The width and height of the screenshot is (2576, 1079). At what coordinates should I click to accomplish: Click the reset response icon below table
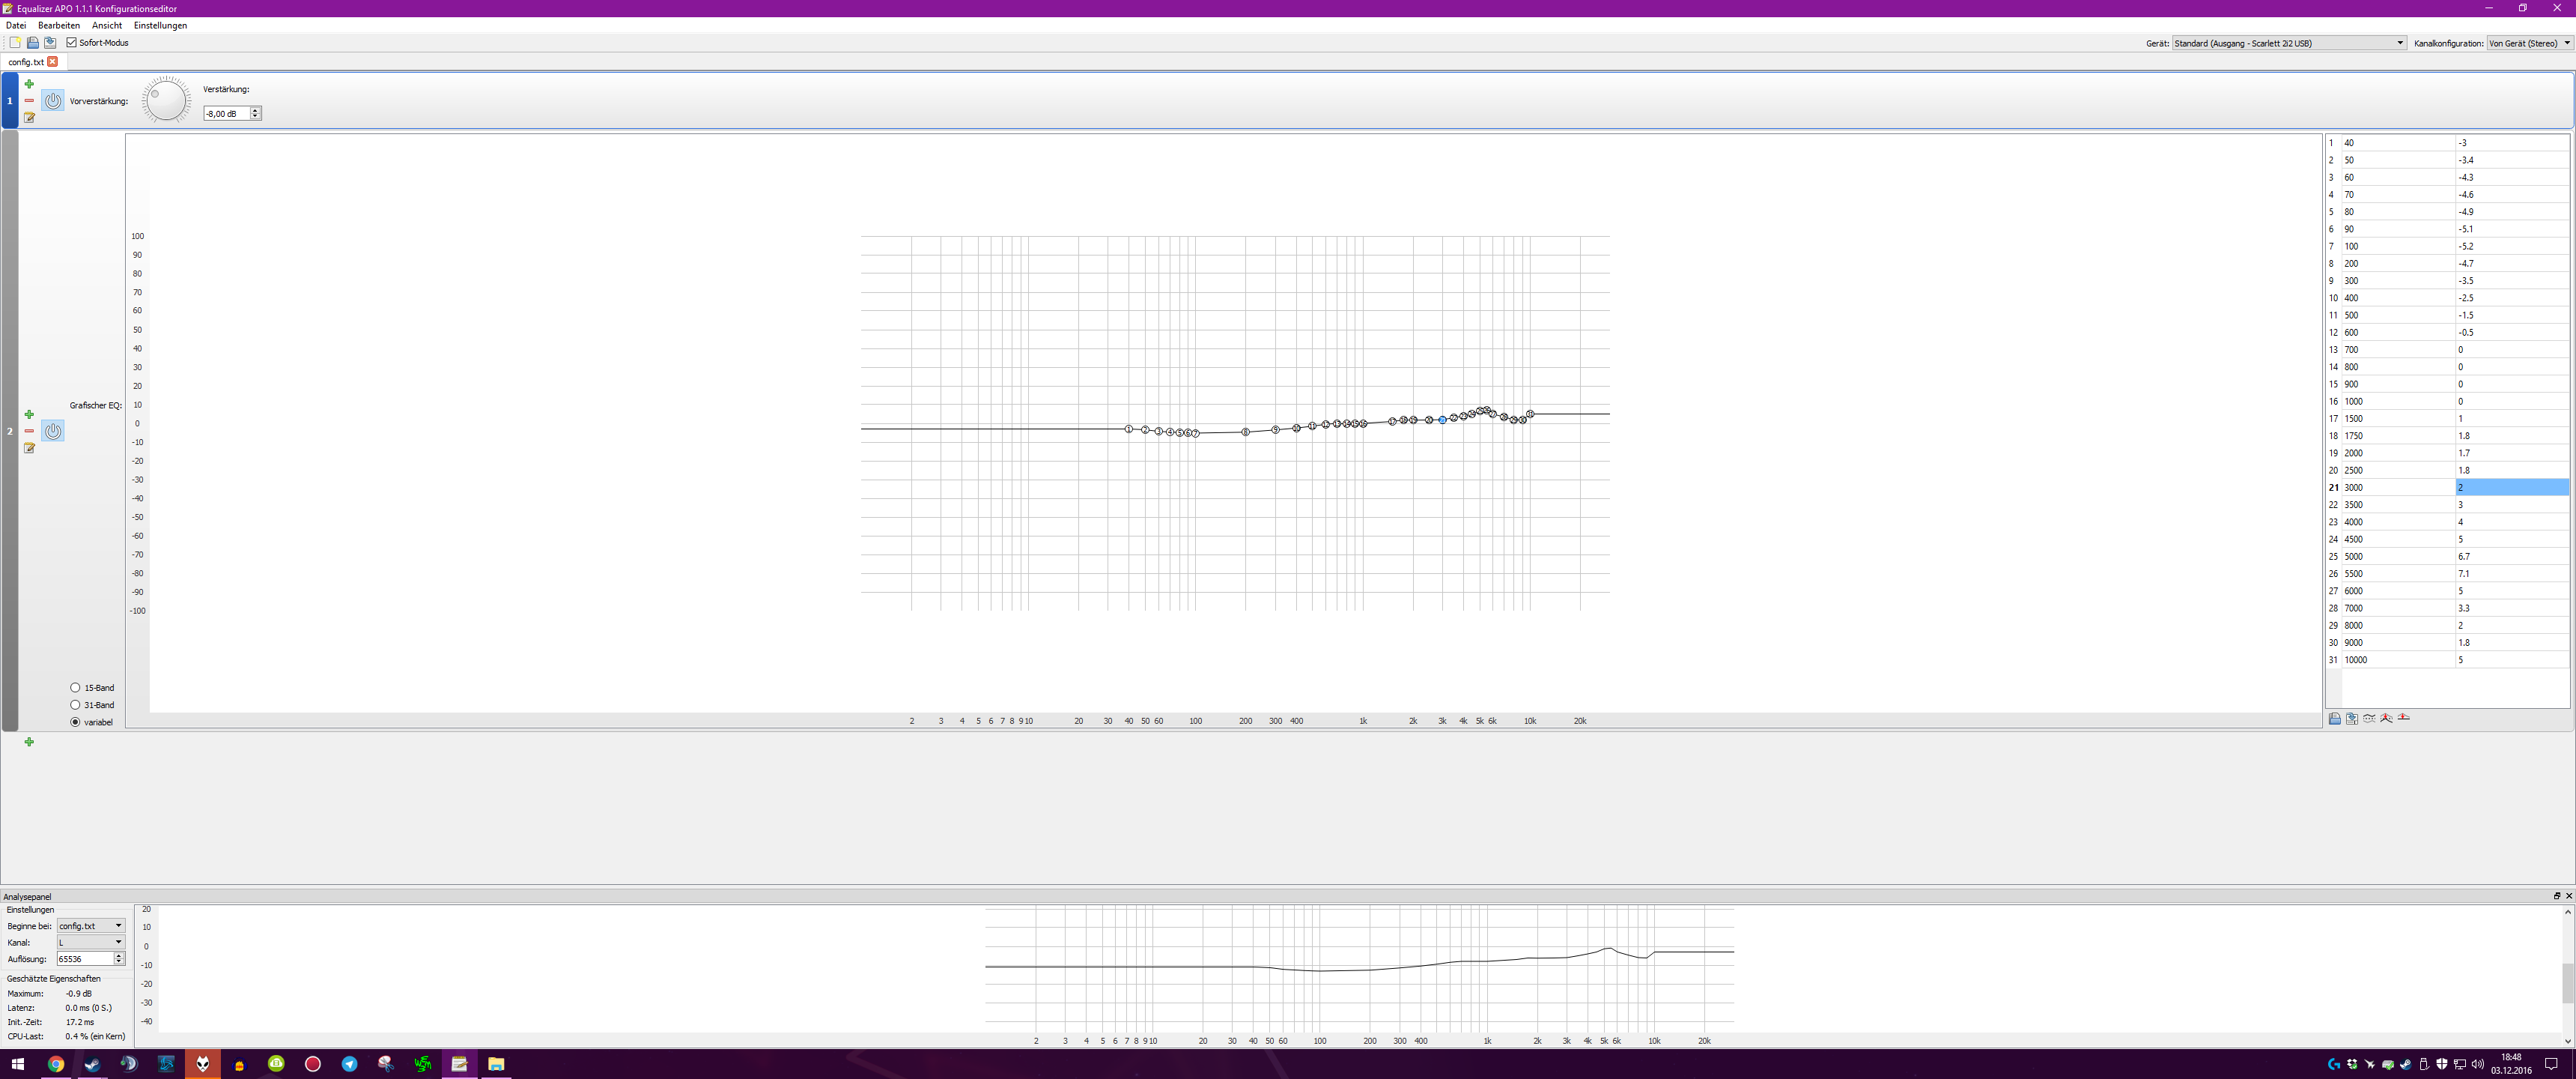(2404, 718)
